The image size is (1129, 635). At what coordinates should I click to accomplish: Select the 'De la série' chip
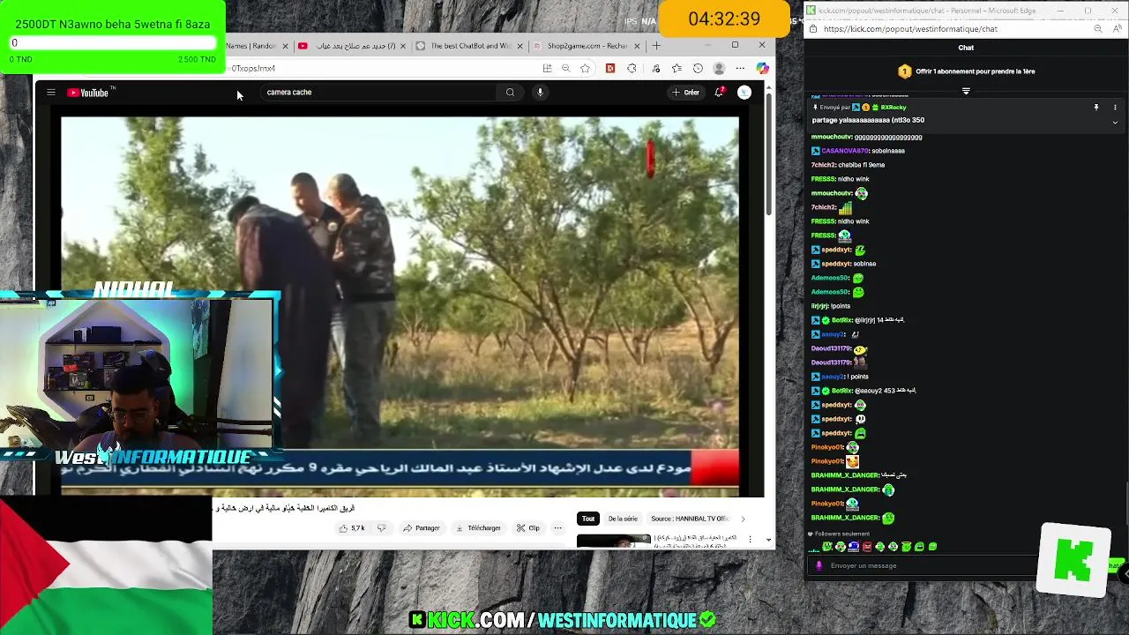click(623, 519)
